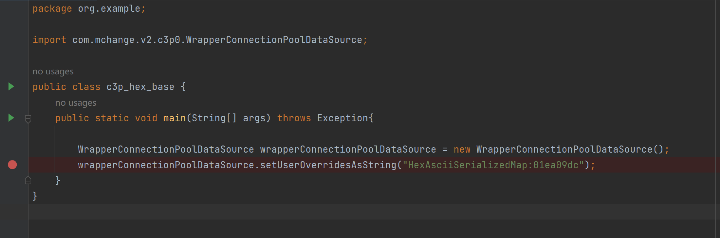This screenshot has width=720, height=238.
Task: Click the org.example package name
Action: click(109, 9)
